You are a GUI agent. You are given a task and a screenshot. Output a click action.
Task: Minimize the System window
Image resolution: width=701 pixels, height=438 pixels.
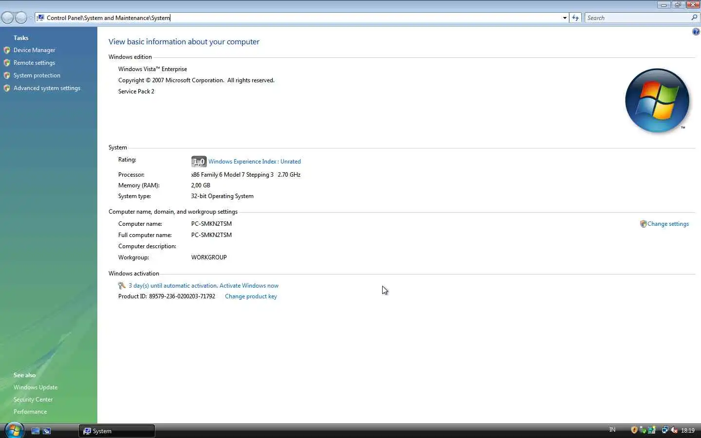pyautogui.click(x=664, y=5)
